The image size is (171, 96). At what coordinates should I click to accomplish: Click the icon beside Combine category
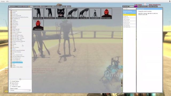tap(11, 20)
